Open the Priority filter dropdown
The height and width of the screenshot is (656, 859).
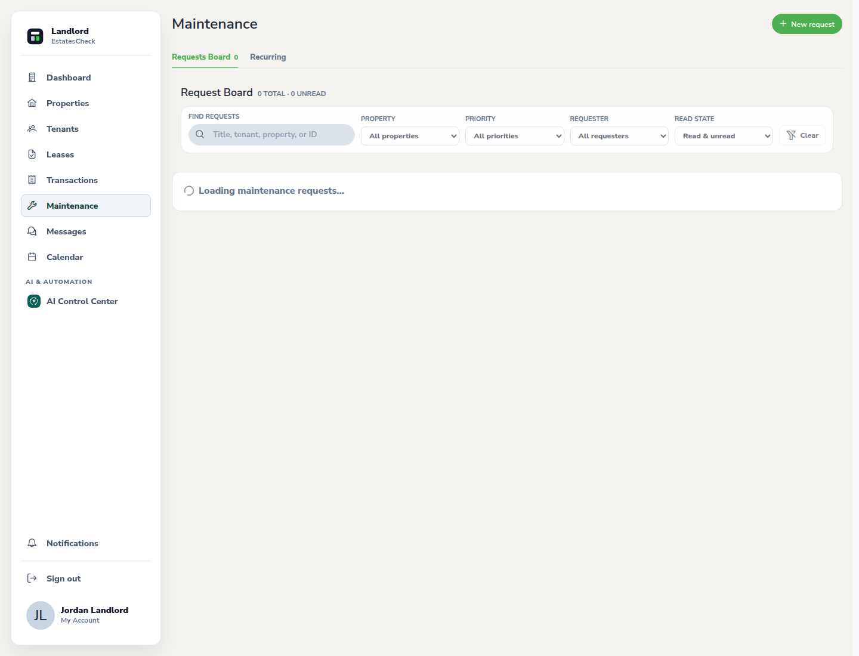click(515, 136)
